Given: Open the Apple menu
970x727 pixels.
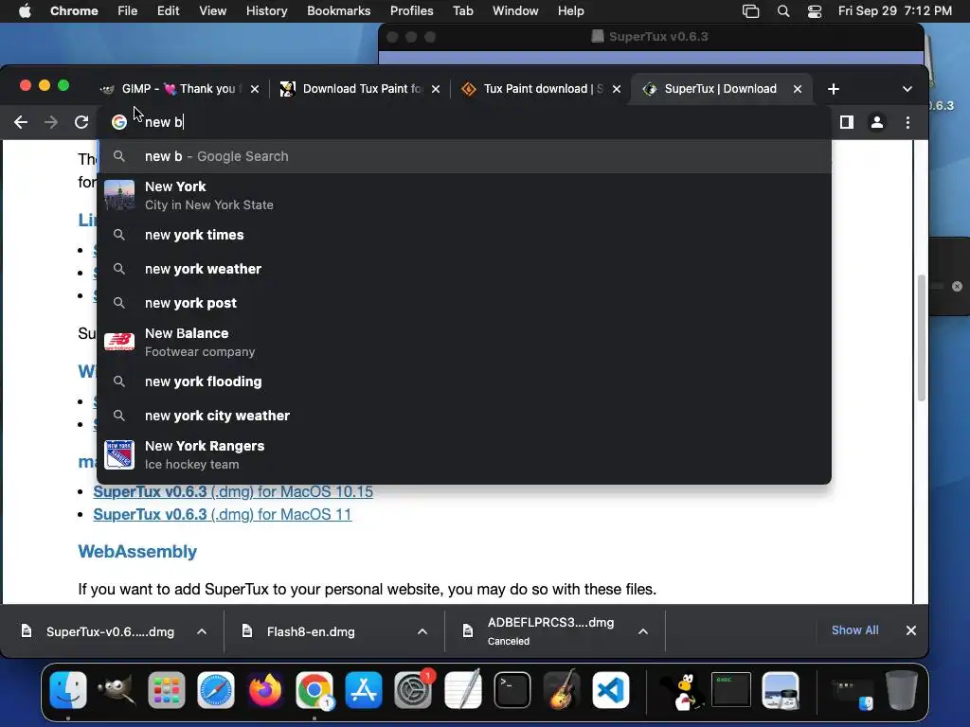Looking at the screenshot, I should tap(25, 10).
